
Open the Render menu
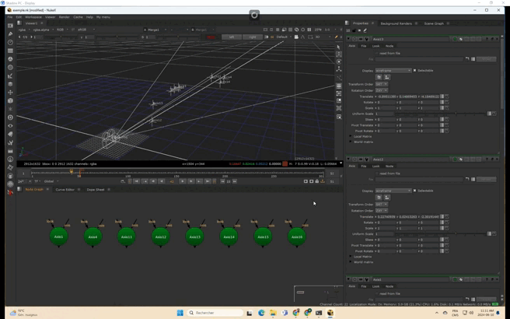tap(64, 17)
